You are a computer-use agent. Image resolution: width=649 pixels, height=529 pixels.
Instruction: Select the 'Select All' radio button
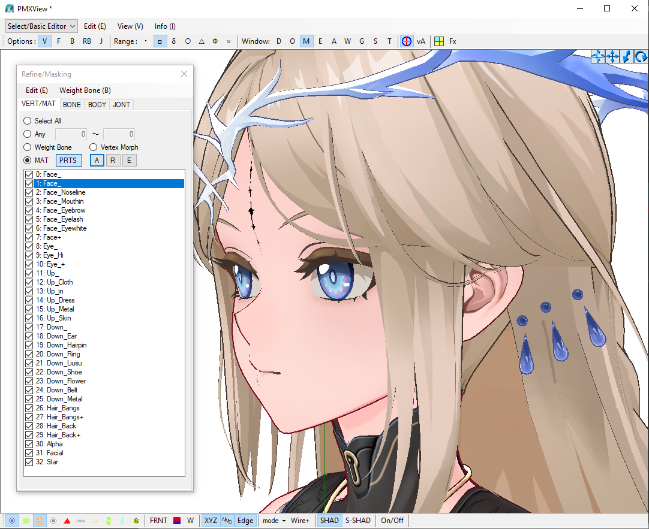(x=28, y=120)
